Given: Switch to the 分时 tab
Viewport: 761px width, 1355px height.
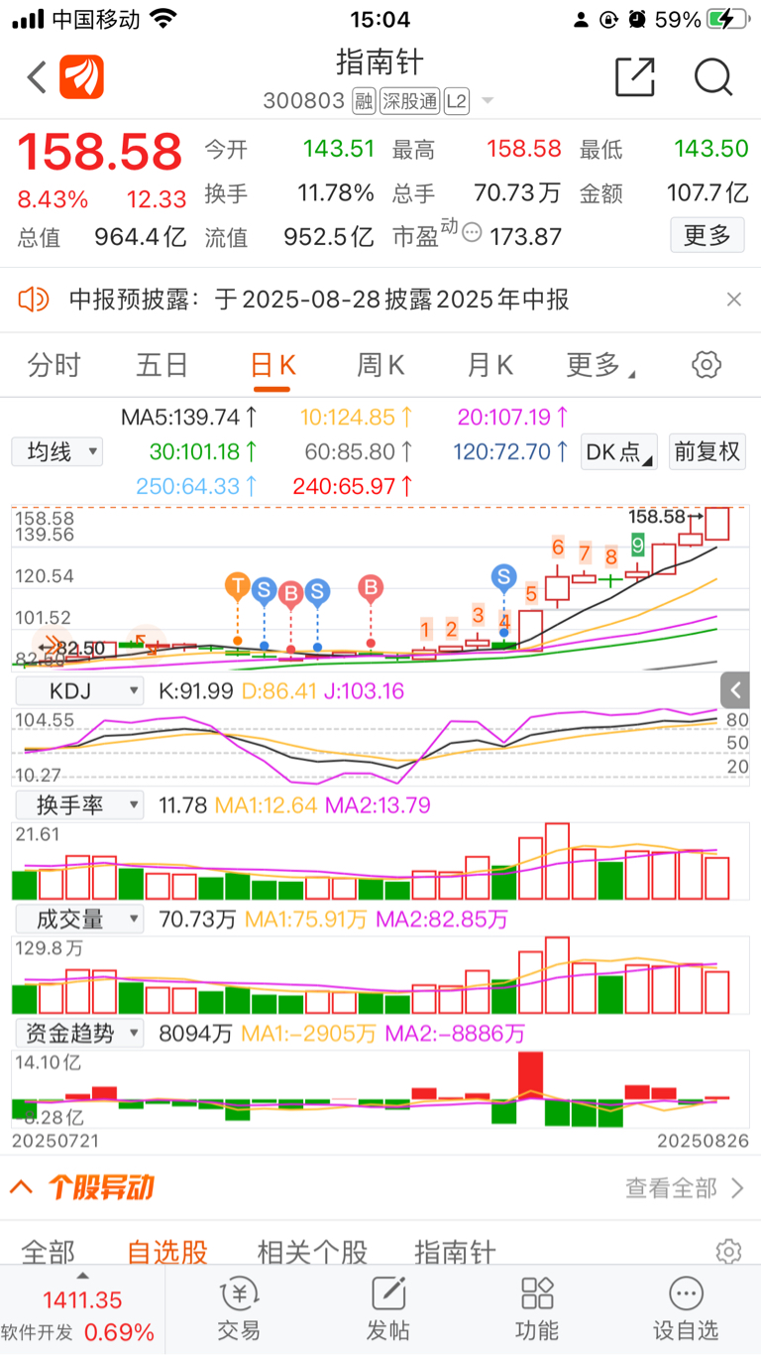Looking at the screenshot, I should [54, 365].
